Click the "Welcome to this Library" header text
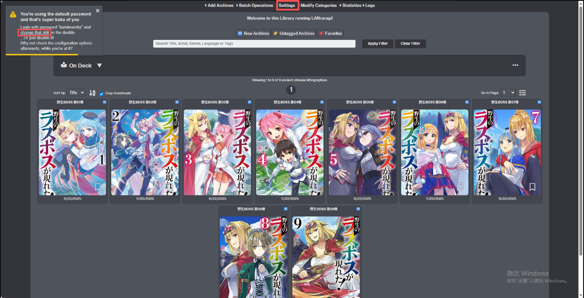584x298 pixels. tap(290, 18)
